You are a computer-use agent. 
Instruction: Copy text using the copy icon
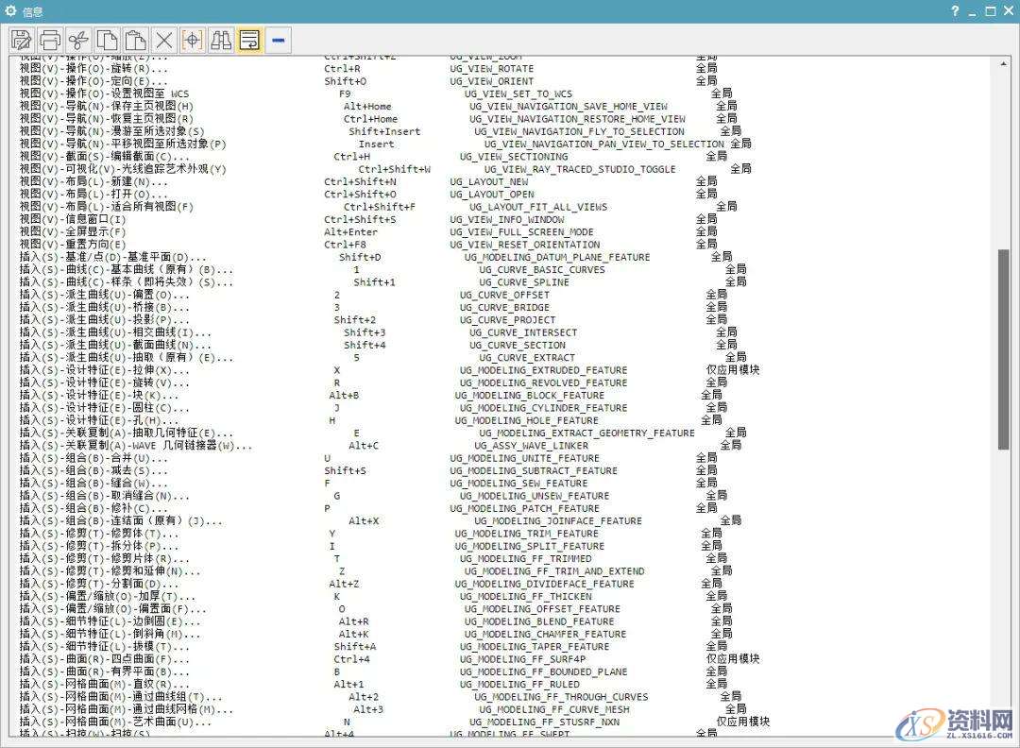coord(108,40)
